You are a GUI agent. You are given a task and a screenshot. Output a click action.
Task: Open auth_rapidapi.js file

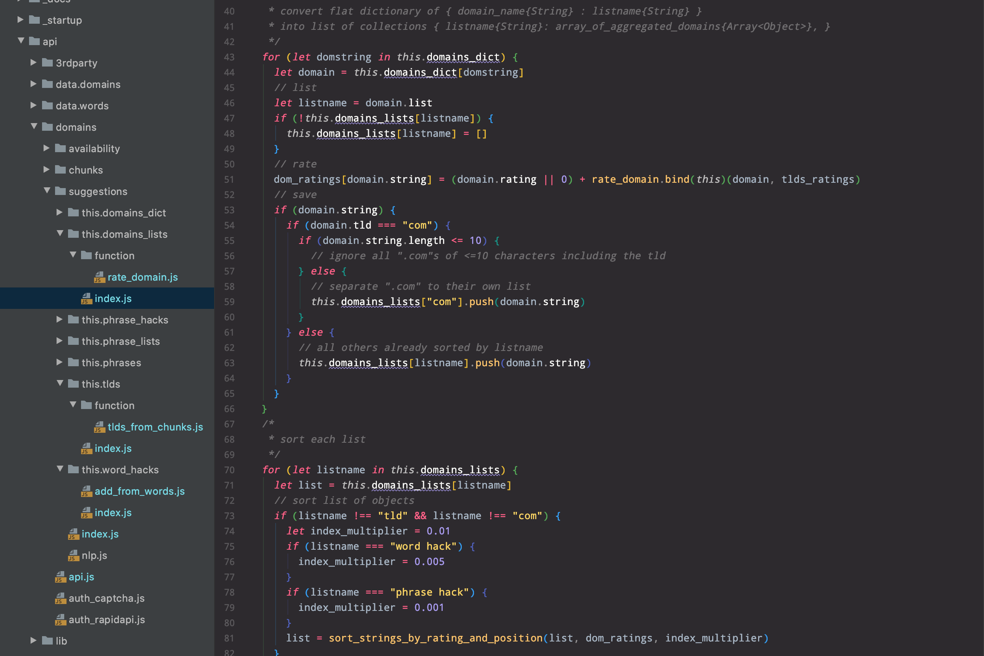coord(106,620)
